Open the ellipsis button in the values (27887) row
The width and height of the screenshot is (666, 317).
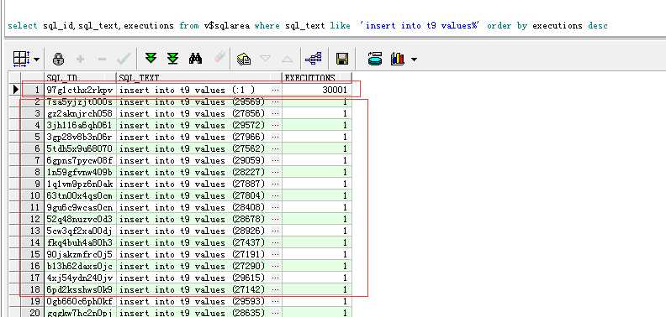[x=276, y=184]
